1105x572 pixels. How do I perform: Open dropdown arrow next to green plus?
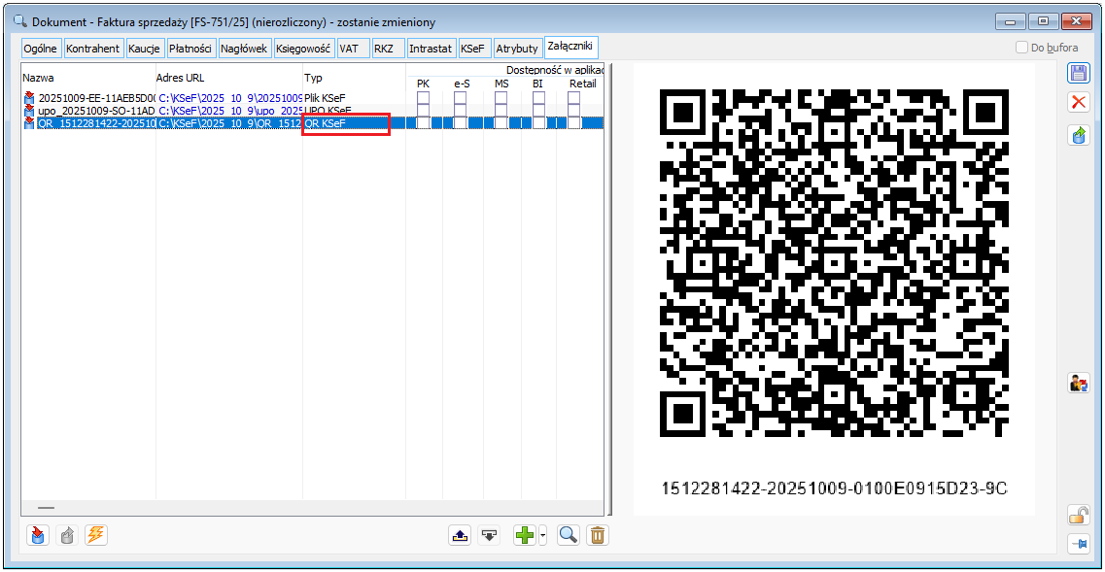click(542, 536)
